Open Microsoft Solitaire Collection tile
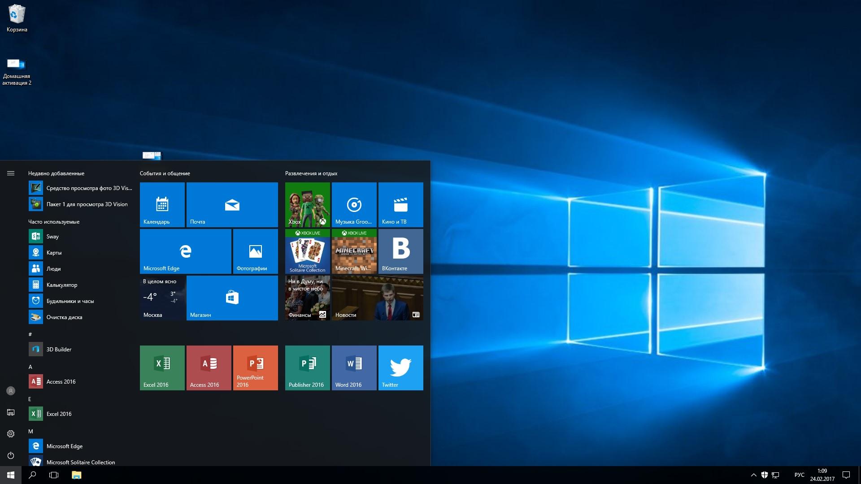Image resolution: width=861 pixels, height=484 pixels. point(307,251)
